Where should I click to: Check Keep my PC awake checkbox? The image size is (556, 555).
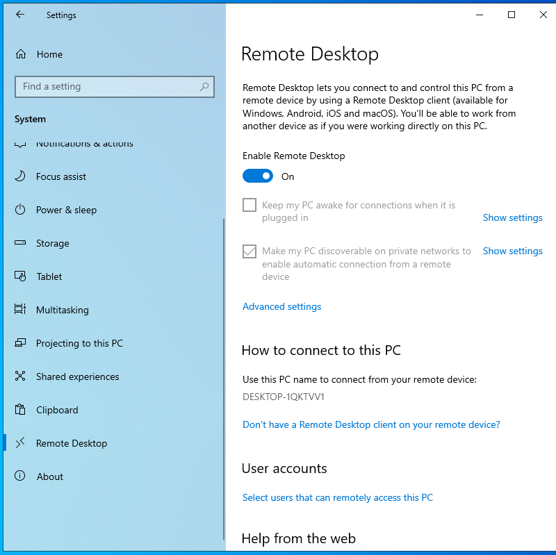tap(250, 205)
